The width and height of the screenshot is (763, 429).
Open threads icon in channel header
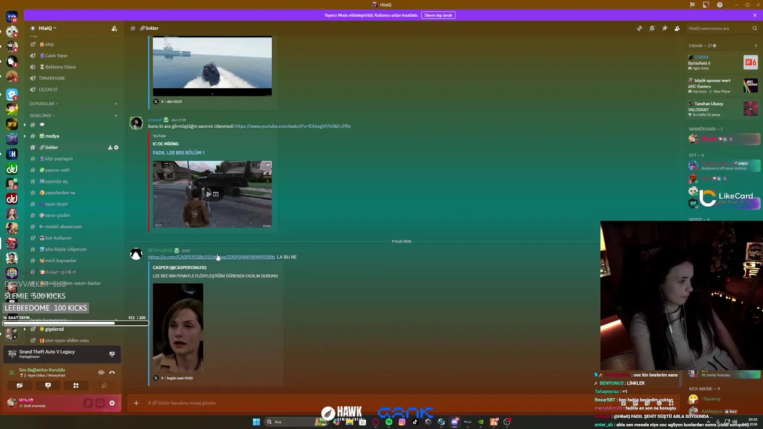tap(640, 28)
